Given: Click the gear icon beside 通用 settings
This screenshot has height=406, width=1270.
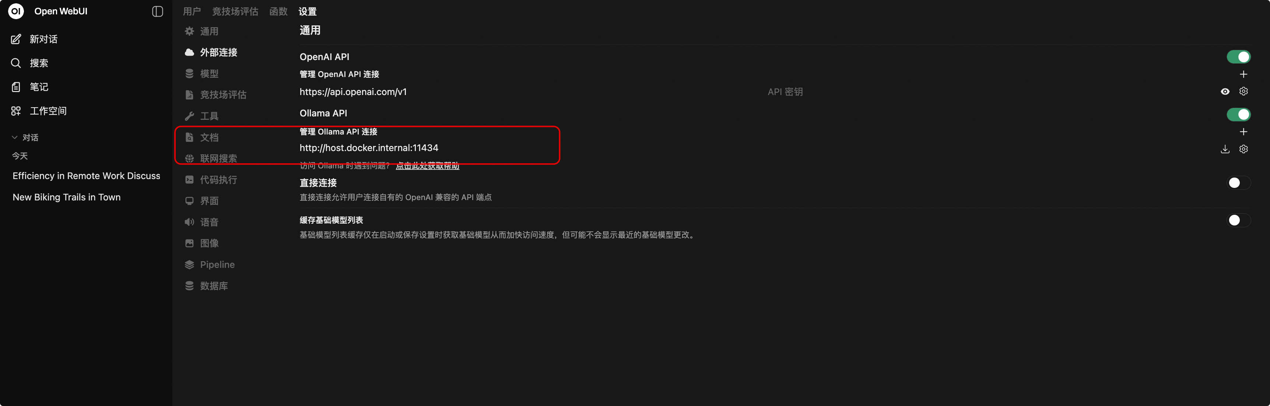Looking at the screenshot, I should click(189, 31).
